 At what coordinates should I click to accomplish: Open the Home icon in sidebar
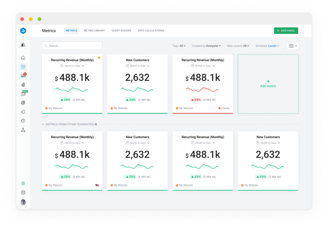point(23,58)
